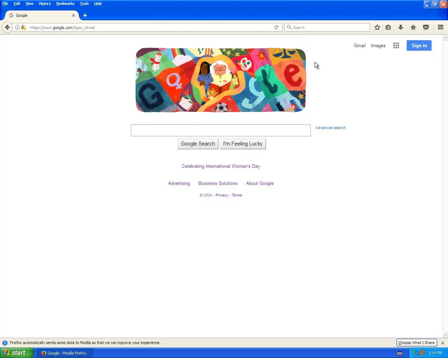
Task: Open the About Google link
Action: (x=260, y=184)
